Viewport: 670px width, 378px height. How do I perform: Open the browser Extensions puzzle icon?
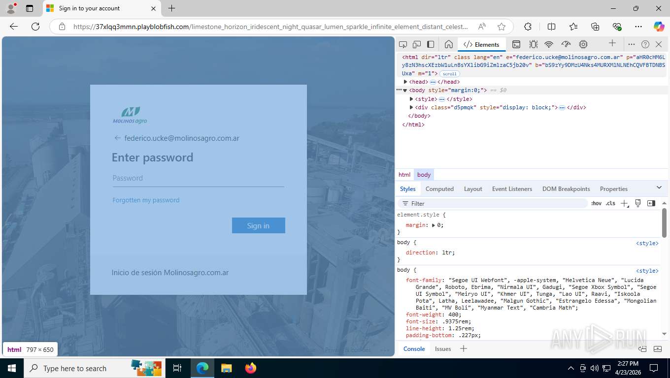528,27
